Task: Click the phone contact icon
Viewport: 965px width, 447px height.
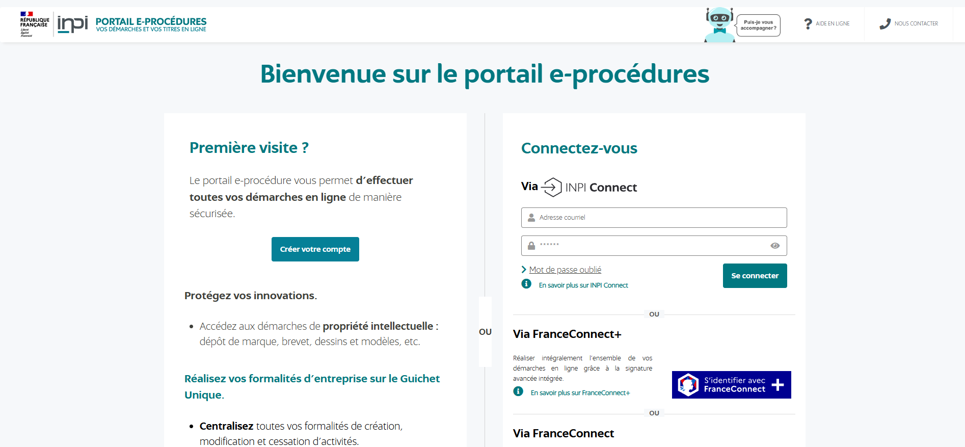Action: [885, 23]
